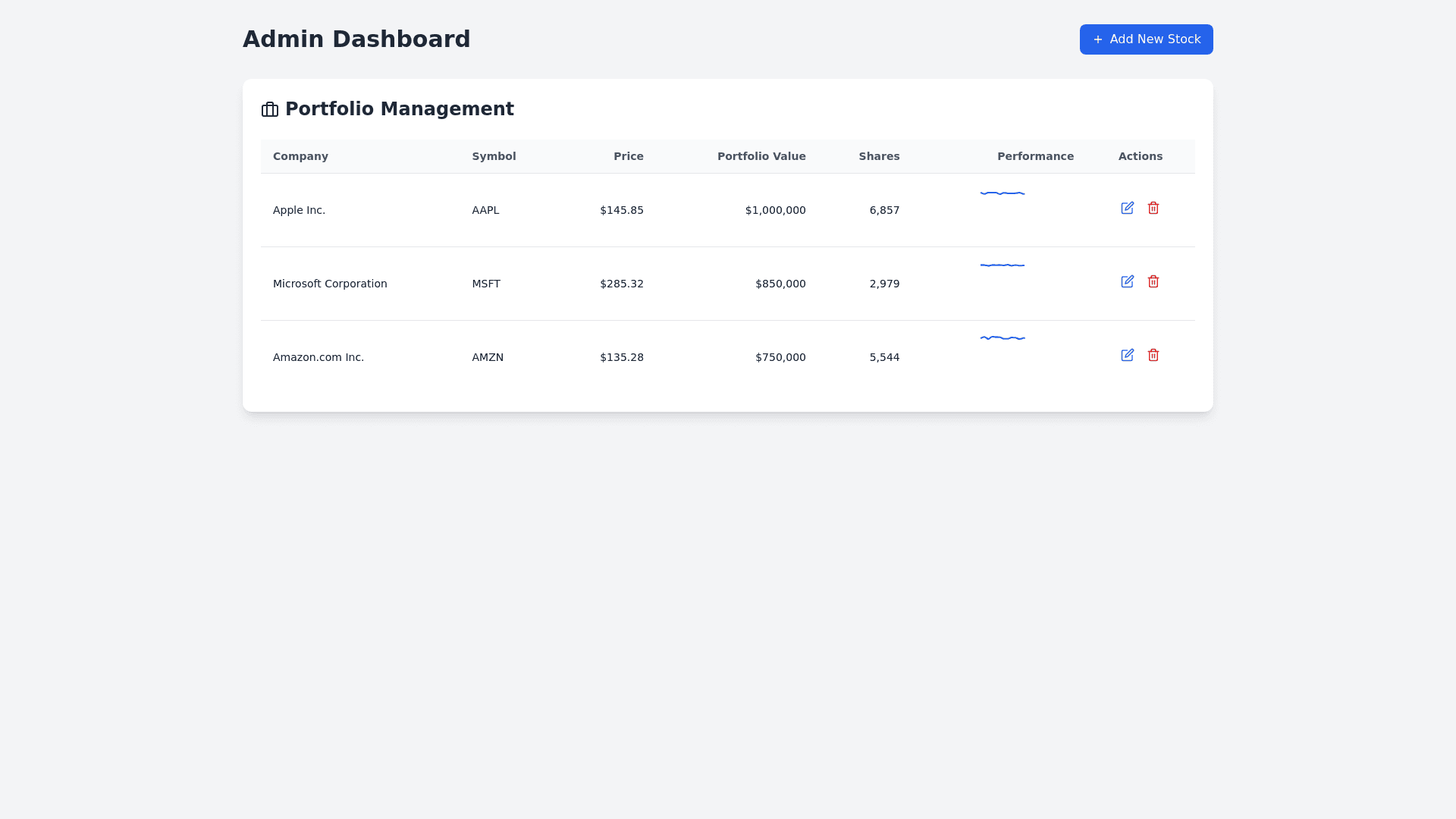Delete the Amazon.com Inc. row

[1153, 355]
